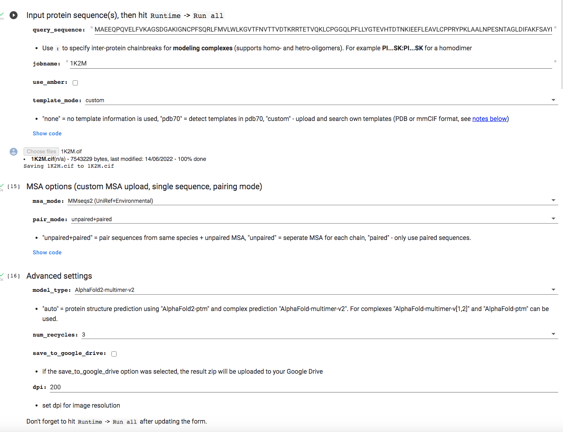Open the msa_mode dropdown

point(553,200)
